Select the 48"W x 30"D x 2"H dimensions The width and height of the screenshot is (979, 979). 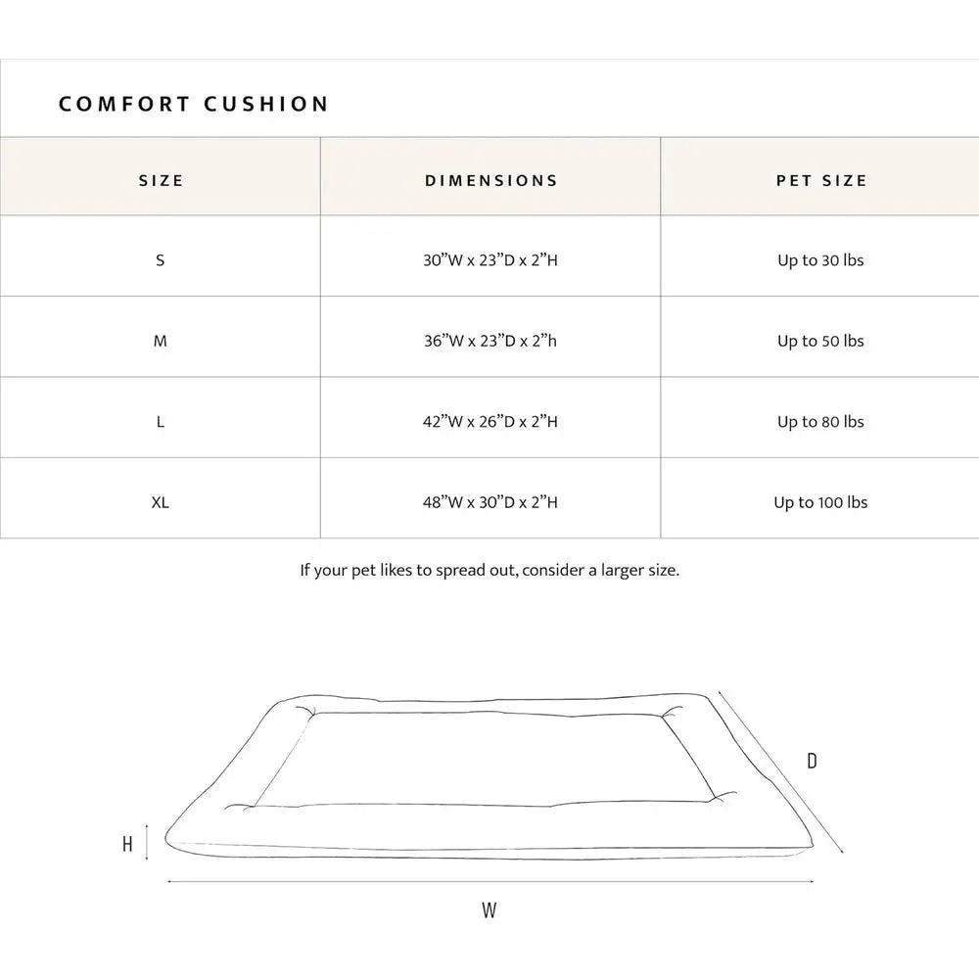point(490,502)
